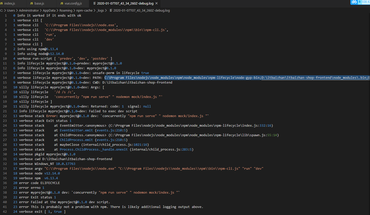Click the log file icon on debug.log tab
This screenshot has height=215, width=370.
pos(94,4)
